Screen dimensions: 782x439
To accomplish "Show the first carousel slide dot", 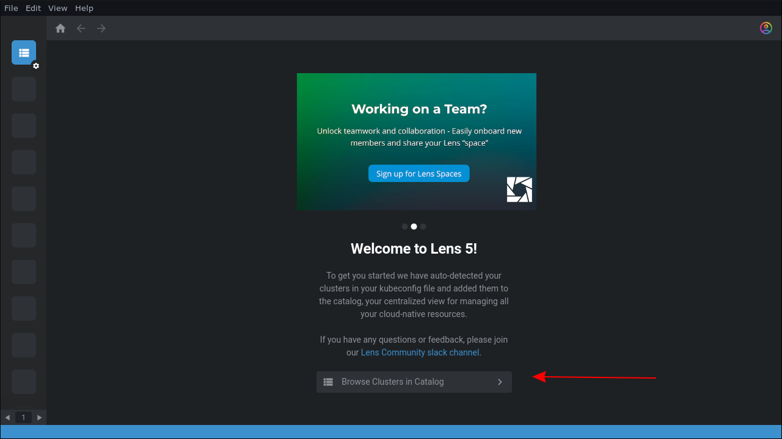I will pyautogui.click(x=404, y=226).
